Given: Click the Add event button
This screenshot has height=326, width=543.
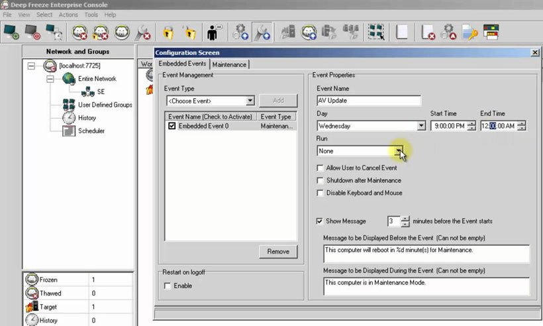Looking at the screenshot, I should coord(278,101).
